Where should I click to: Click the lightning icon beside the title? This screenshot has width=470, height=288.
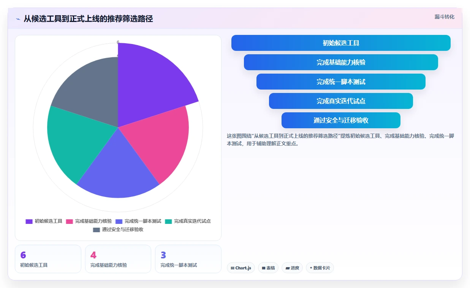pyautogui.click(x=18, y=19)
